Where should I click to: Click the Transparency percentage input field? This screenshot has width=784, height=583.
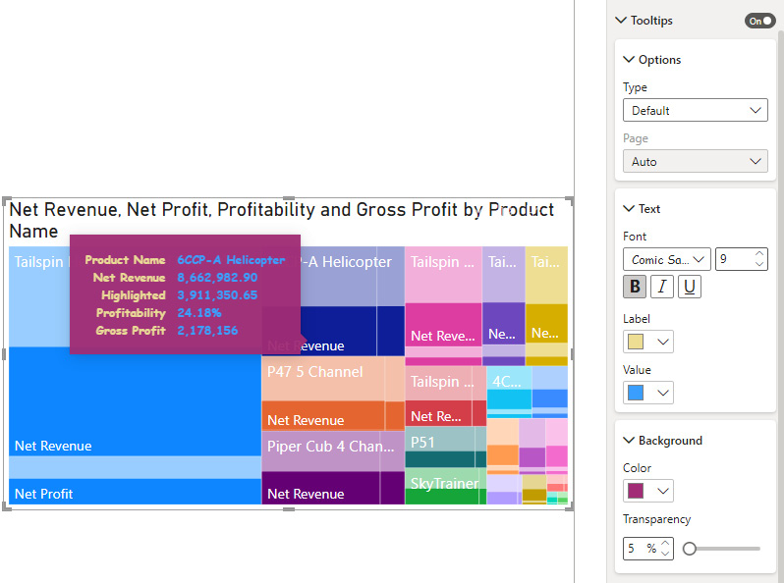[638, 549]
